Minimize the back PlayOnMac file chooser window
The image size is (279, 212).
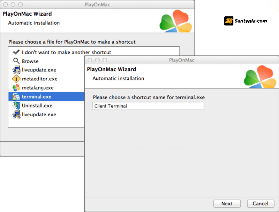pos(13,5)
